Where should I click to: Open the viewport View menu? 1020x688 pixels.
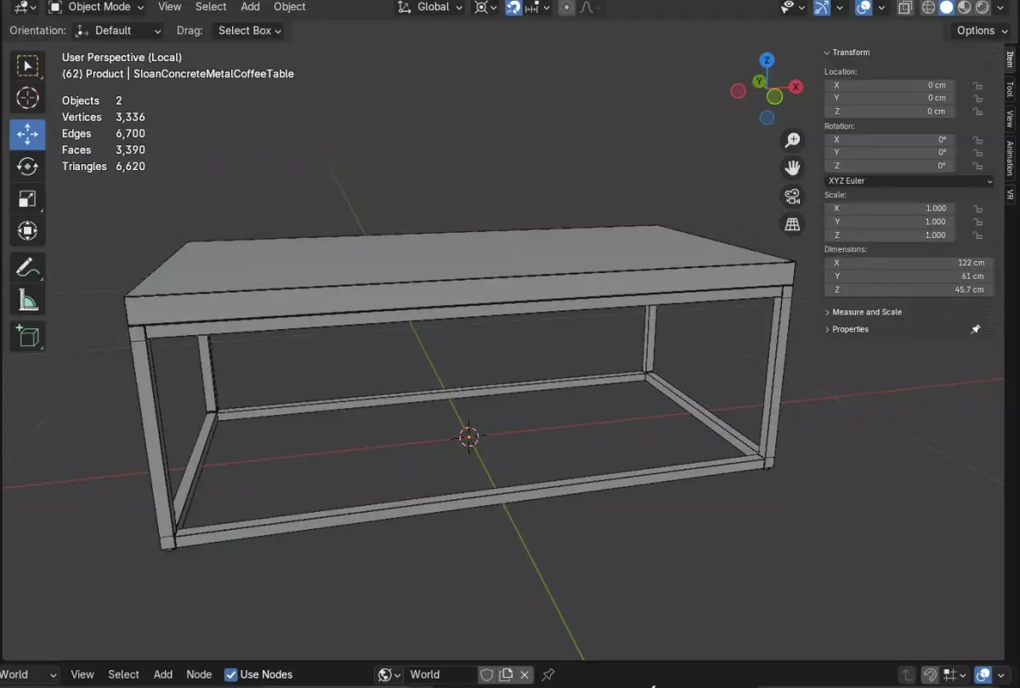point(170,7)
